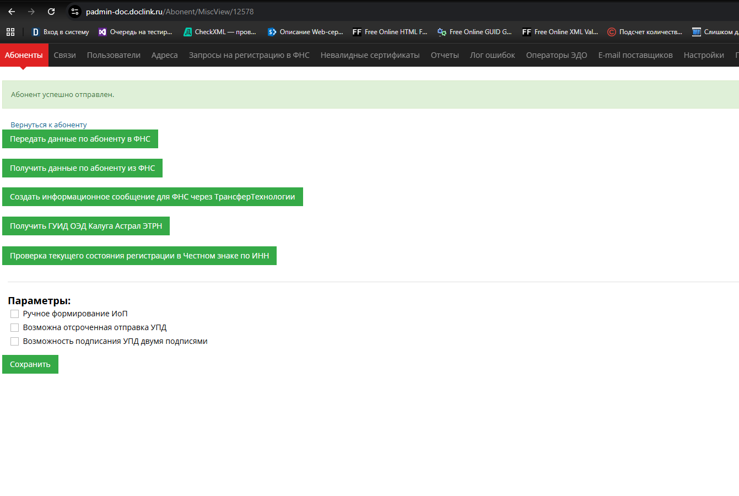
Task: Open site information icon in address bar
Action: click(75, 12)
